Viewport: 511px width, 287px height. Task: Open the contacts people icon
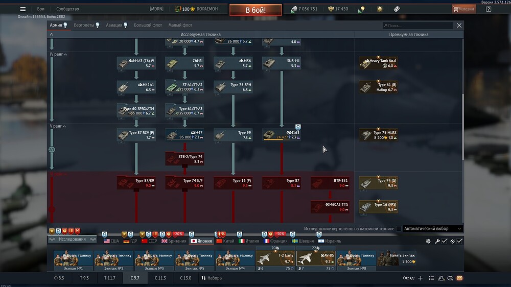[442, 278]
